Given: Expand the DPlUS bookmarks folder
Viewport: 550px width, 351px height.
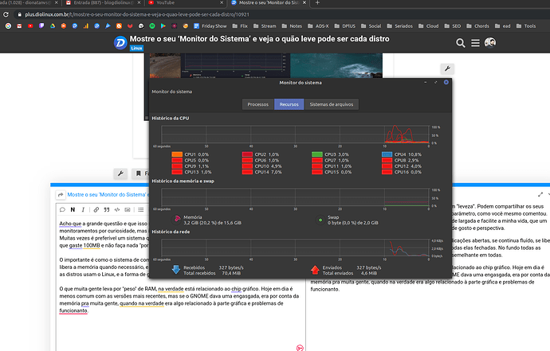Looking at the screenshot, I should point(345,26).
